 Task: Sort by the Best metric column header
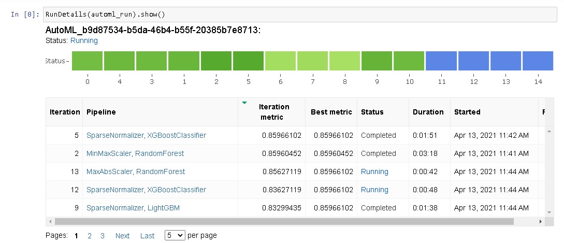(331, 112)
